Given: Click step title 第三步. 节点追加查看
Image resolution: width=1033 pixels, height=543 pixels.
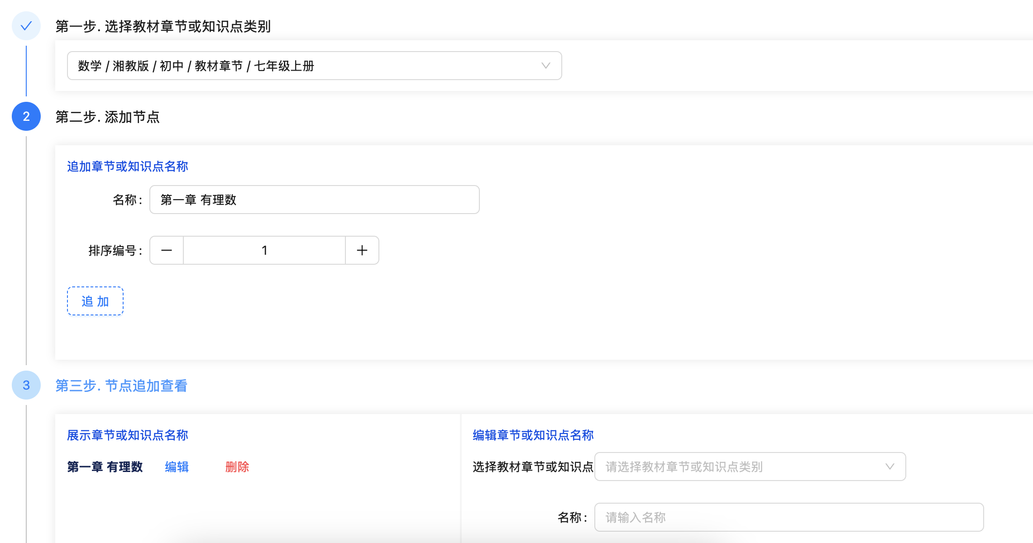Looking at the screenshot, I should click(121, 386).
